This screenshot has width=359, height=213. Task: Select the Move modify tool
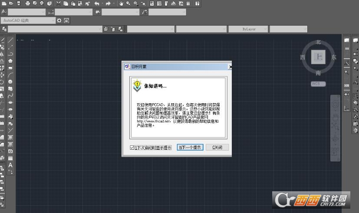coord(2,75)
